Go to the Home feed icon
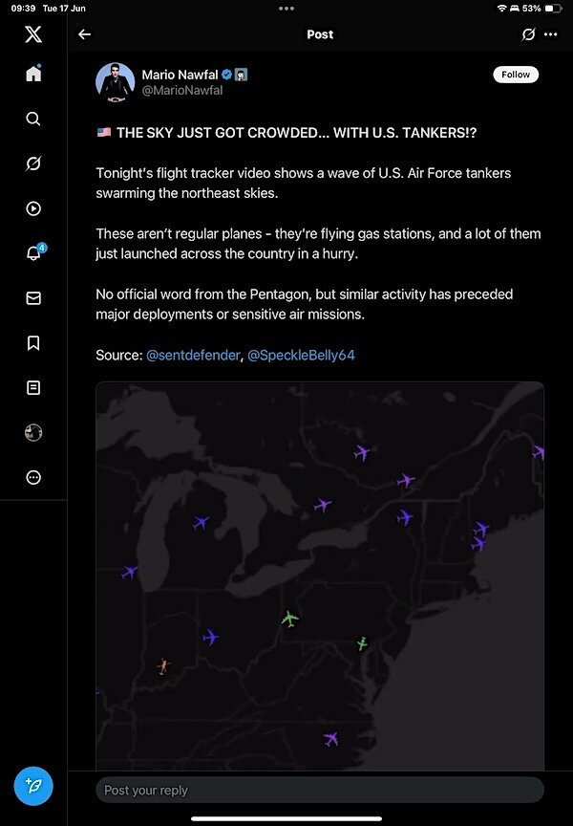 [x=33, y=75]
